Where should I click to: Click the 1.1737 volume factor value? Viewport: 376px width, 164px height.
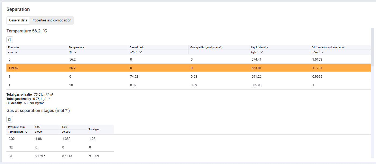point(317,68)
